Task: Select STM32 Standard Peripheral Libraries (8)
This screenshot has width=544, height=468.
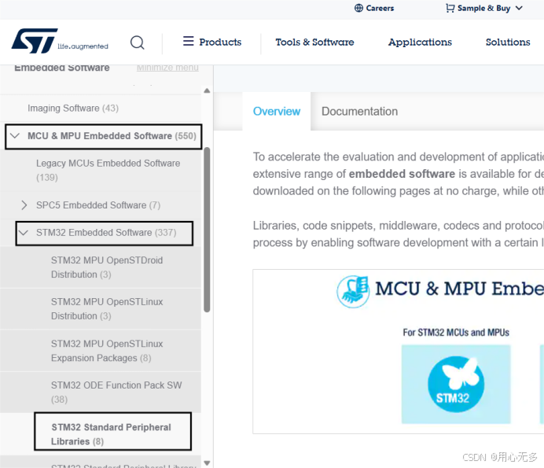Action: pyautogui.click(x=111, y=434)
